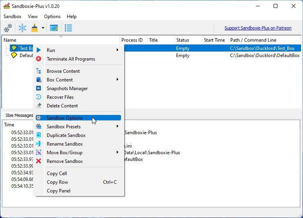Choose Copy Row menu entry
Screen dimensions: 303x218
tap(79, 182)
